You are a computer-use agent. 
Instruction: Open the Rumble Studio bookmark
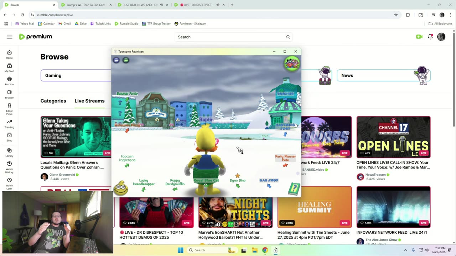tap(126, 23)
